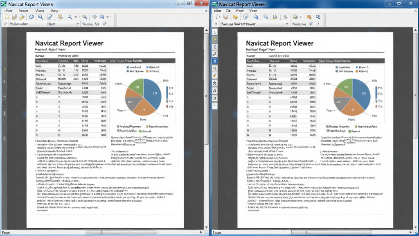
Task: Click the brown open-folder icon in right window toolbar
Action: point(226,17)
